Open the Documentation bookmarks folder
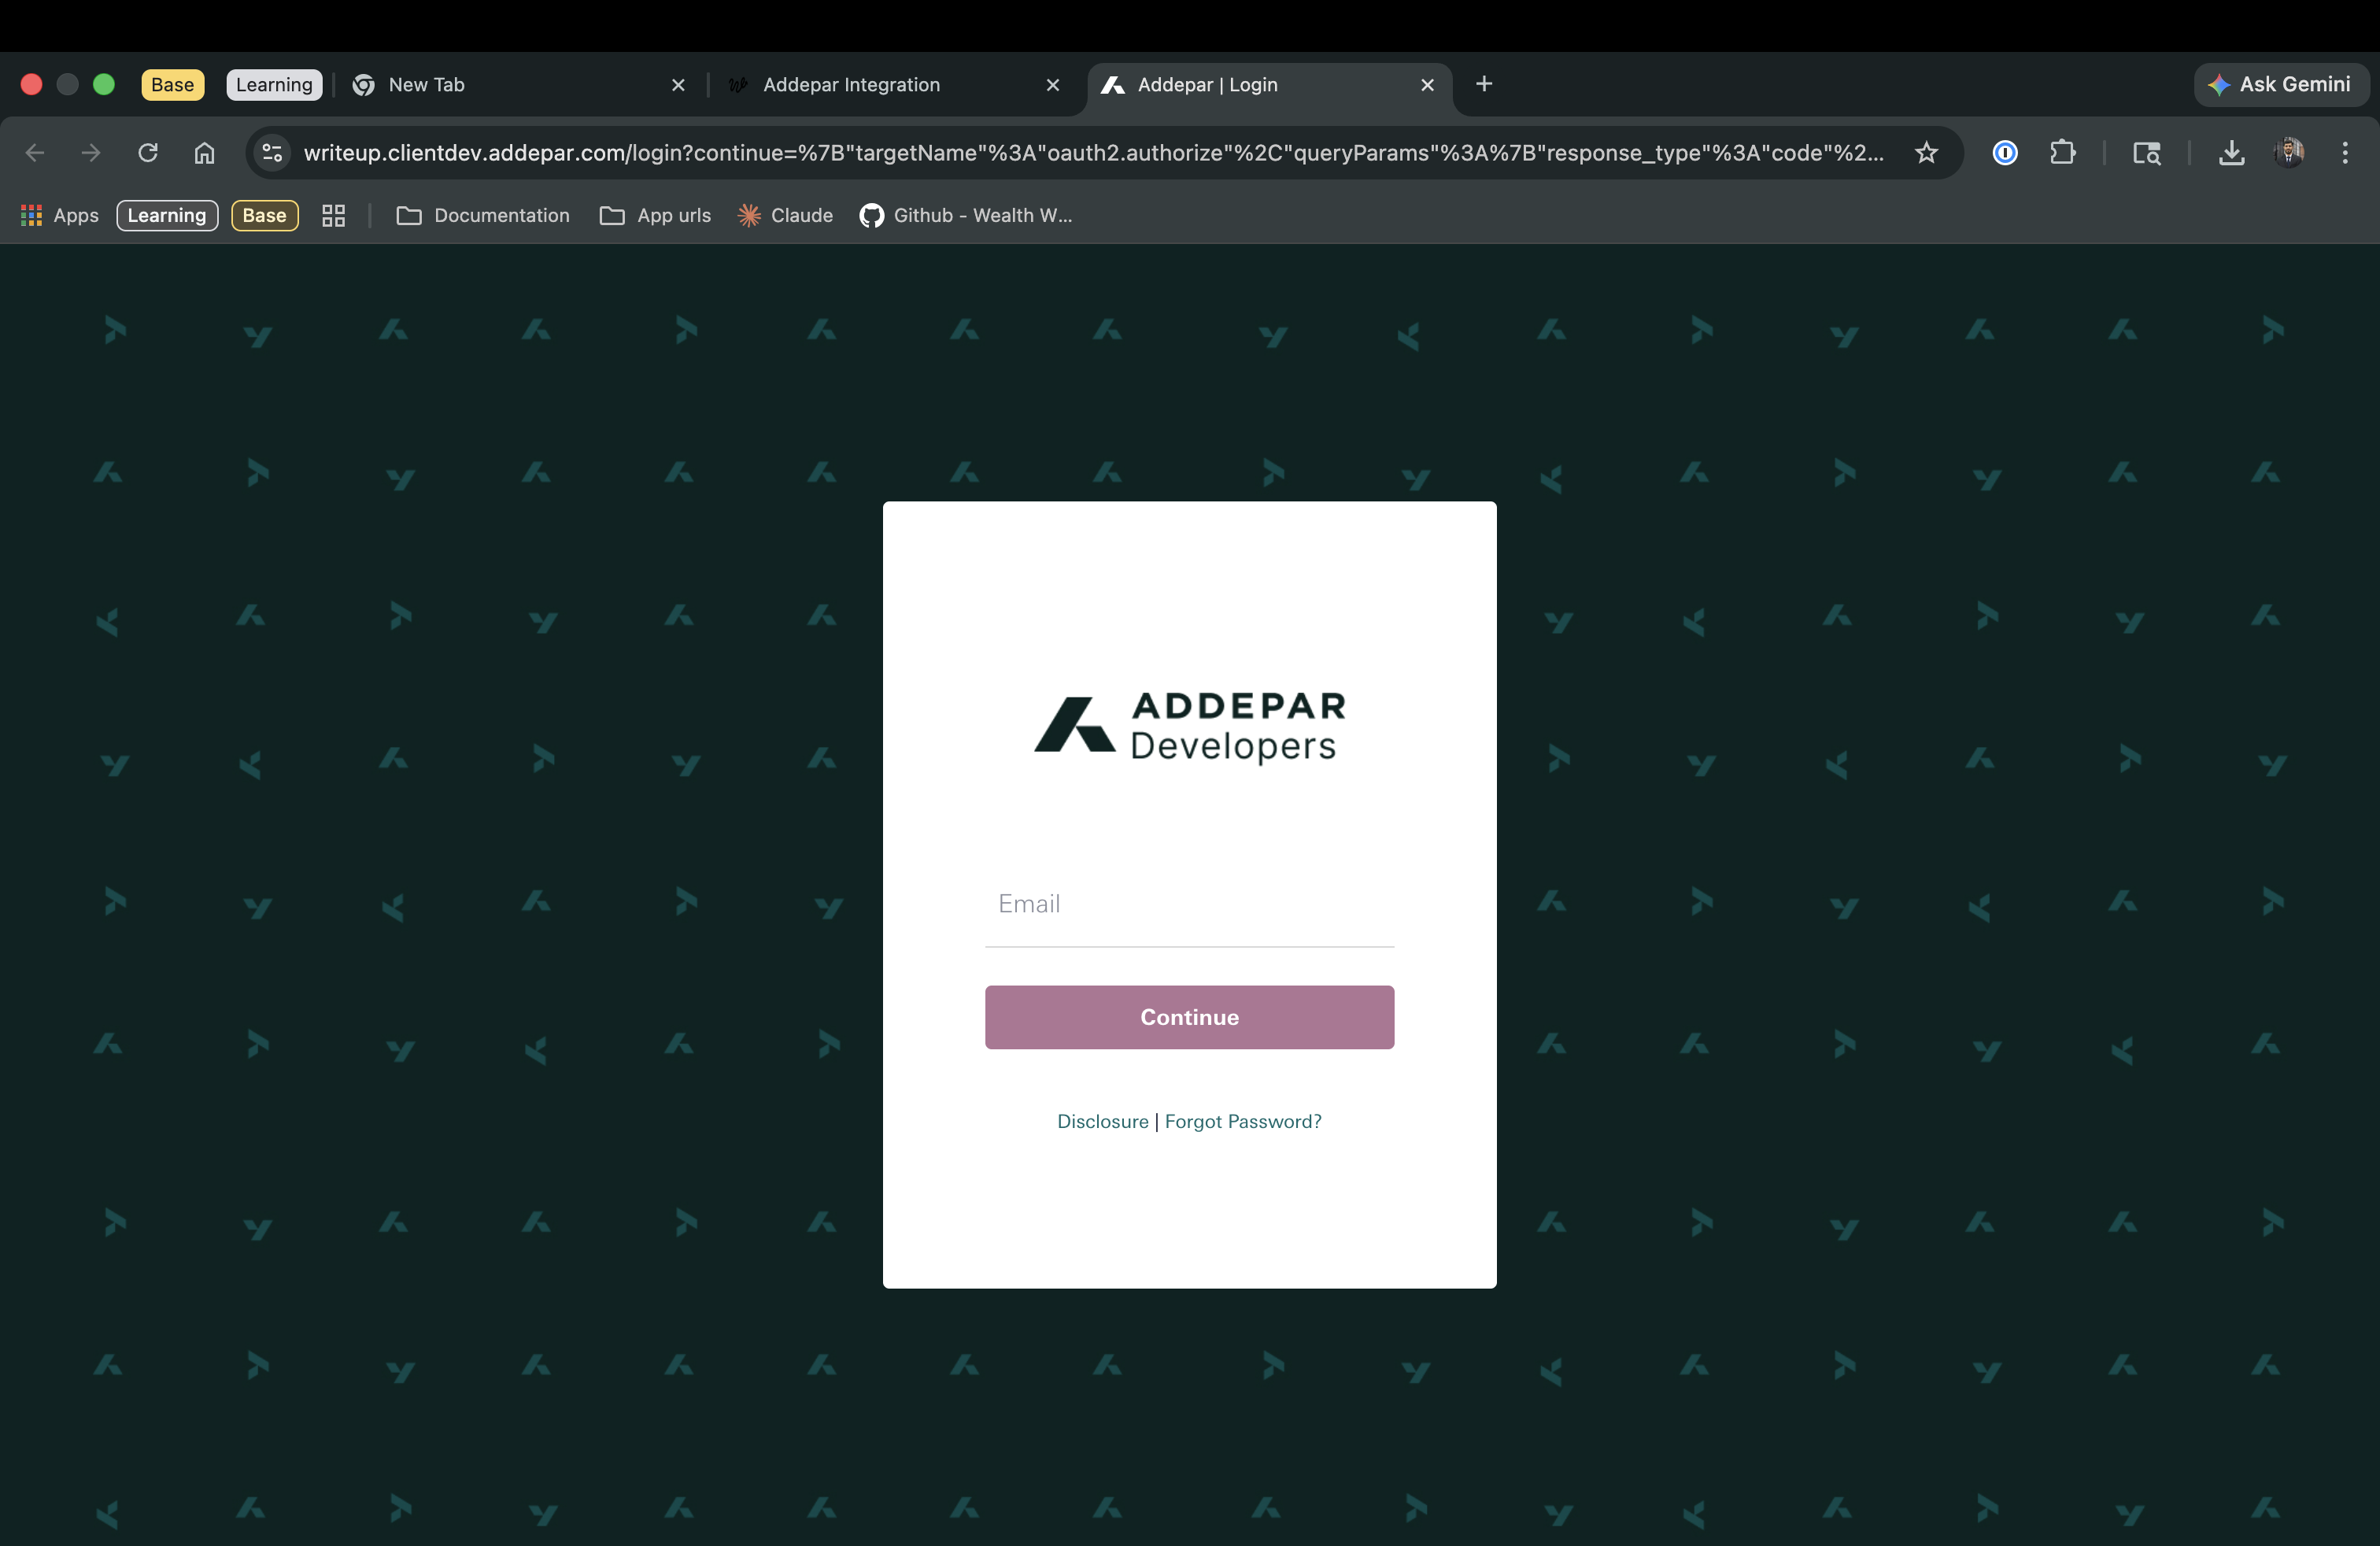Image resolution: width=2380 pixels, height=1546 pixels. tap(483, 215)
